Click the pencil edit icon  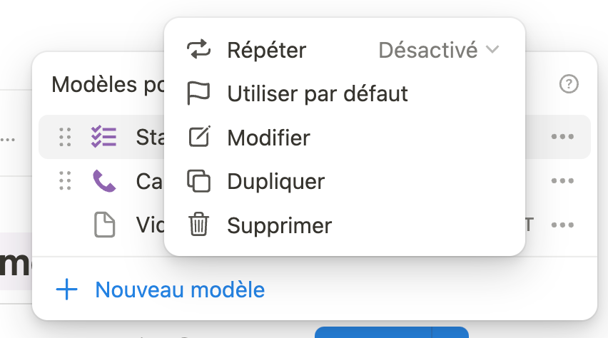click(x=198, y=137)
